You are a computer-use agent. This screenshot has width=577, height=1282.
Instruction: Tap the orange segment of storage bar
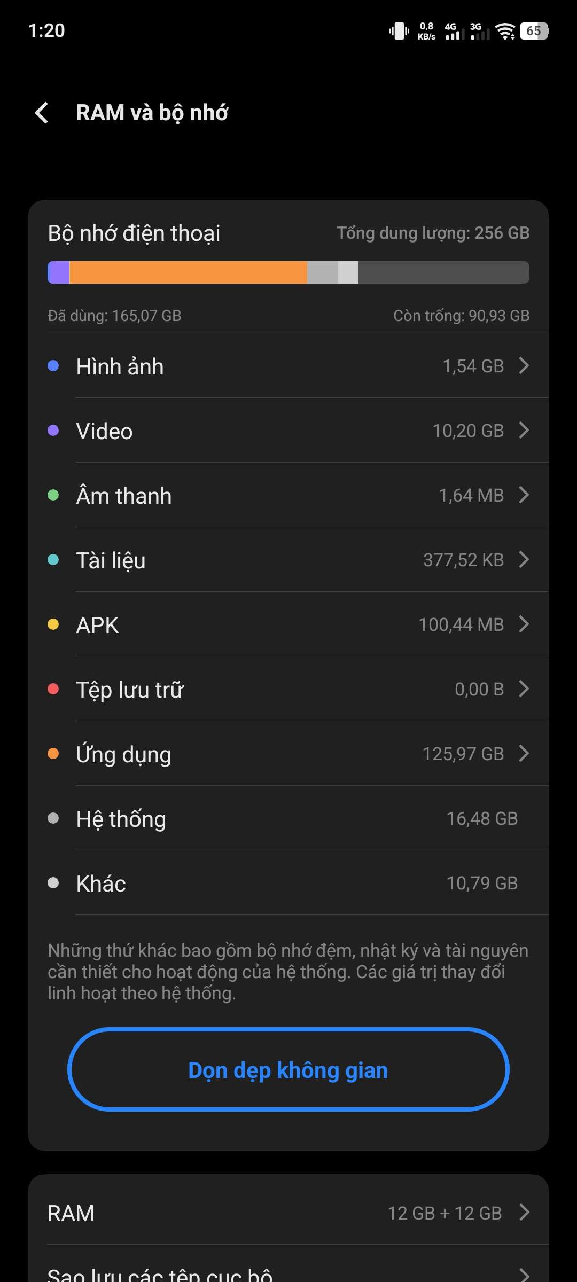[188, 272]
